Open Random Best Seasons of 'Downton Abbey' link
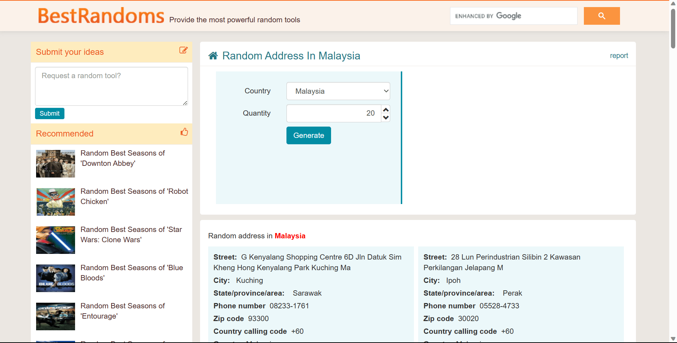677x343 pixels. tap(123, 158)
